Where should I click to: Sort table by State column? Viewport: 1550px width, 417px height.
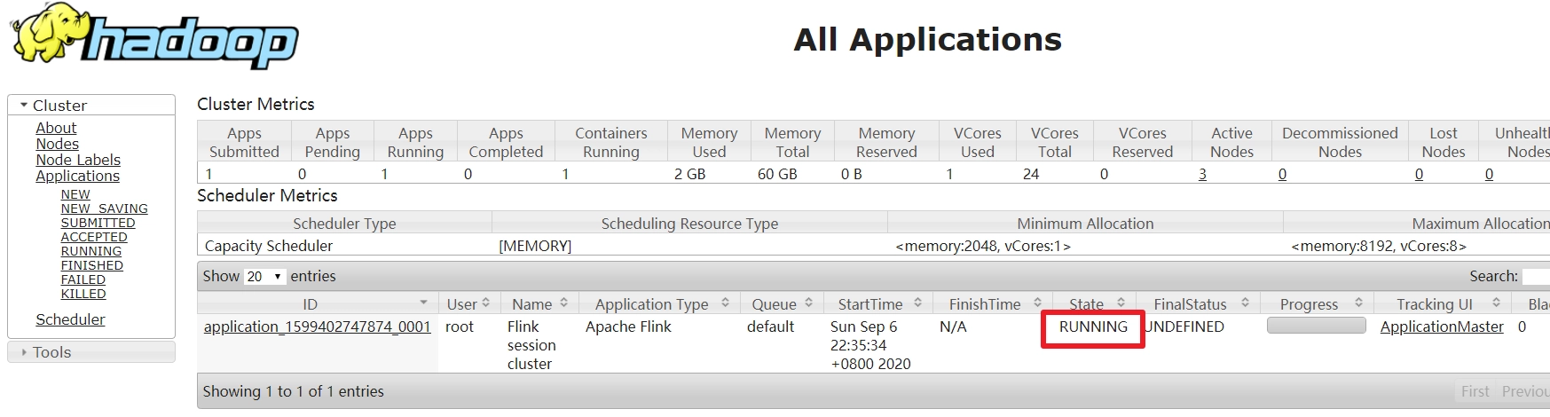[1096, 303]
